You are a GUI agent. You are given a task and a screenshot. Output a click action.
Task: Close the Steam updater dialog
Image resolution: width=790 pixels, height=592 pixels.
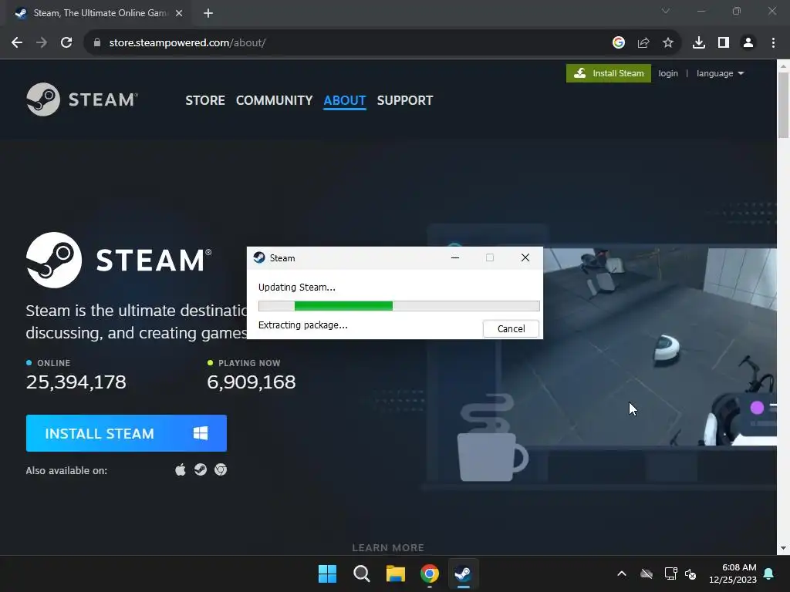click(x=525, y=257)
